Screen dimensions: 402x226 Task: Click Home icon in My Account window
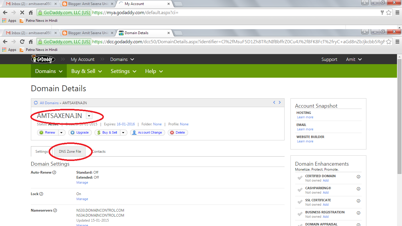[31, 12]
